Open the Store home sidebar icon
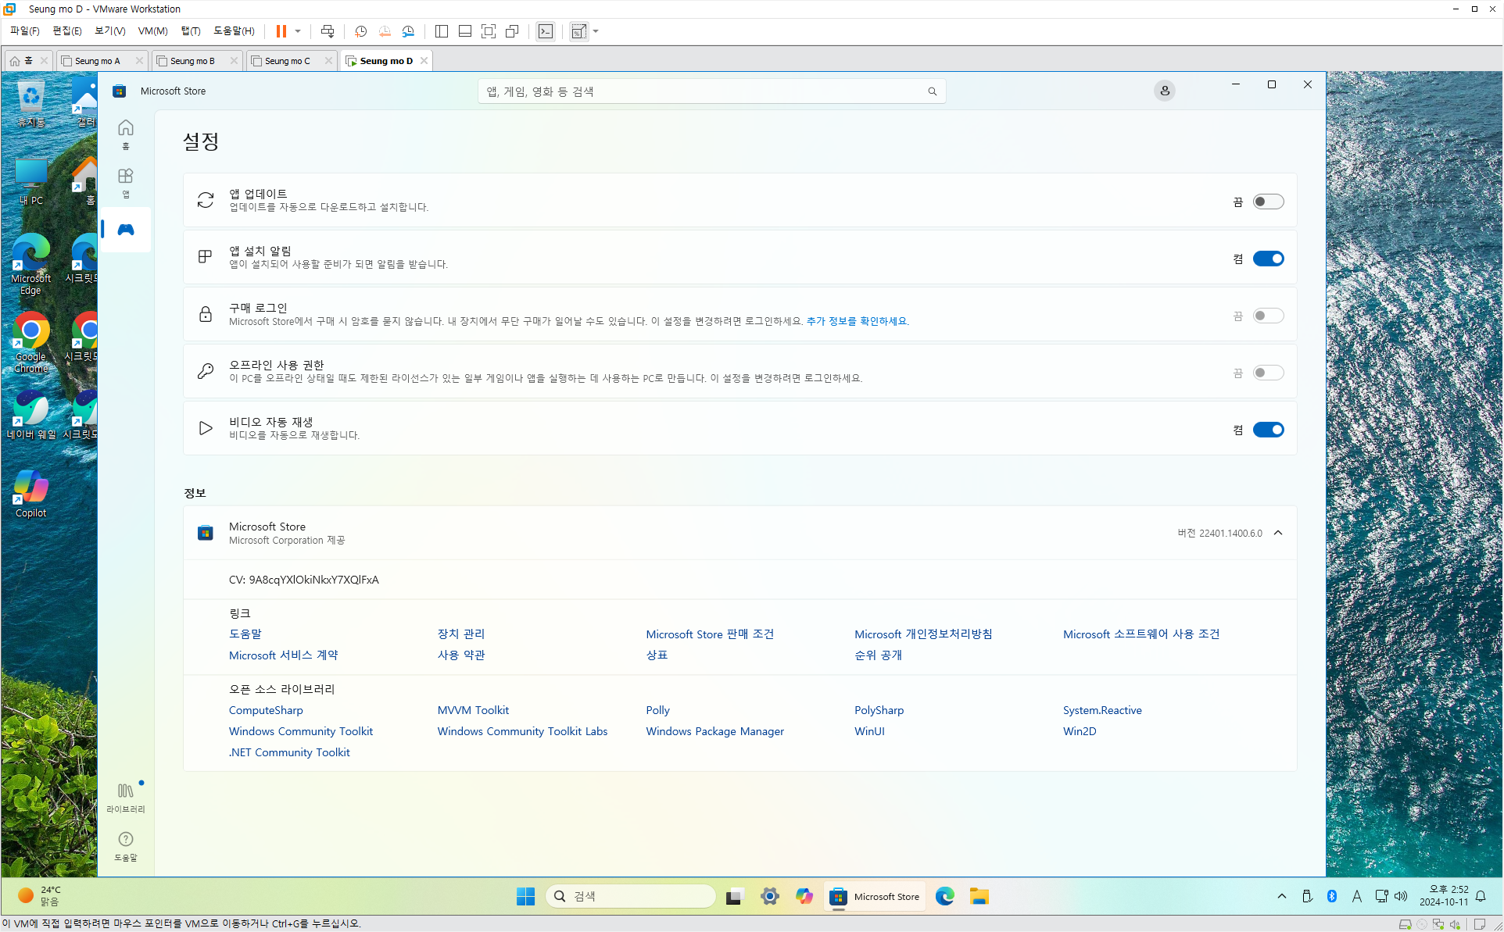1504x932 pixels. [125, 134]
